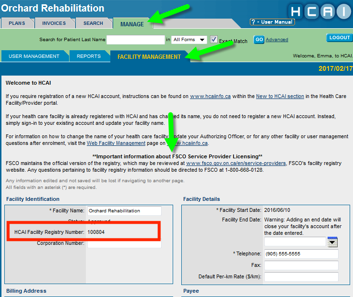
Task: Go to the Search tab
Action: 93,23
